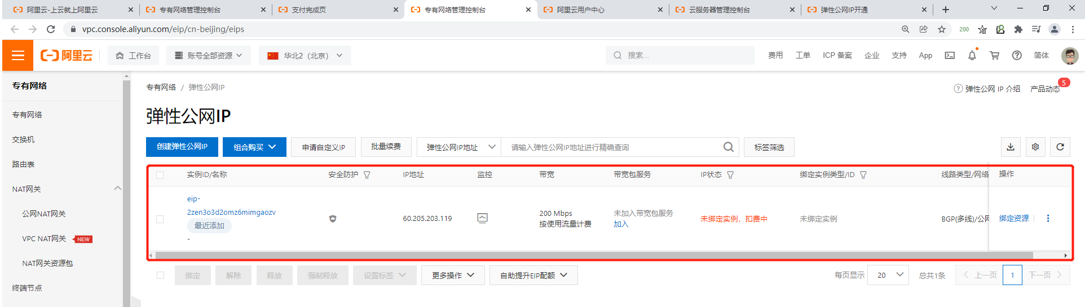Open the 华北2 (北京) region selector
Image resolution: width=1085 pixels, height=307 pixels.
click(x=305, y=55)
